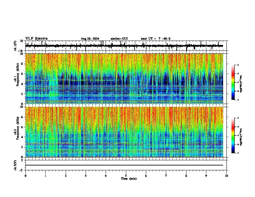This screenshot has width=255, height=197.
Task: Click the "10" tick on the time axis
Action: coord(226,176)
